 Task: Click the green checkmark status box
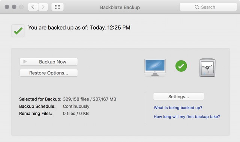tap(18, 31)
